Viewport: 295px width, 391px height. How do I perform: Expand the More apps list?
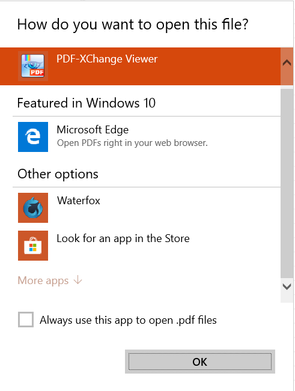click(x=50, y=280)
